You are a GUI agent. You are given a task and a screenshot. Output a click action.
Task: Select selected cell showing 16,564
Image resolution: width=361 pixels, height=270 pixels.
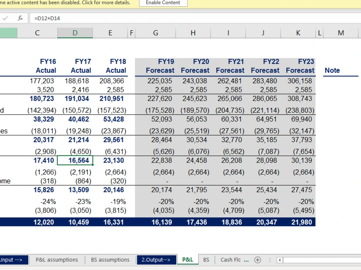point(75,160)
